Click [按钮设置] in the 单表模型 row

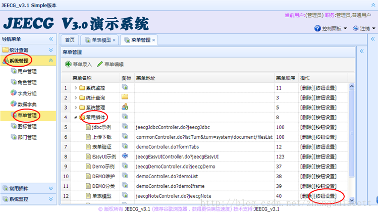pyautogui.click(x=325, y=196)
